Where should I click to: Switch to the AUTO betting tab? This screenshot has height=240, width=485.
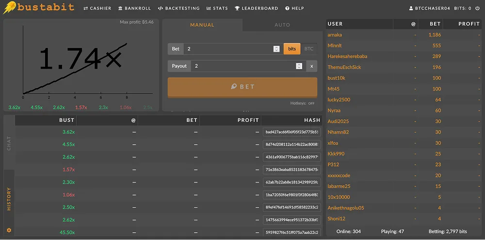[x=282, y=25]
